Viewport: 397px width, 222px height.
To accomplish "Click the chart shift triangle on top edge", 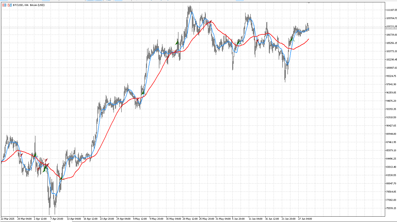I will pos(309,3).
